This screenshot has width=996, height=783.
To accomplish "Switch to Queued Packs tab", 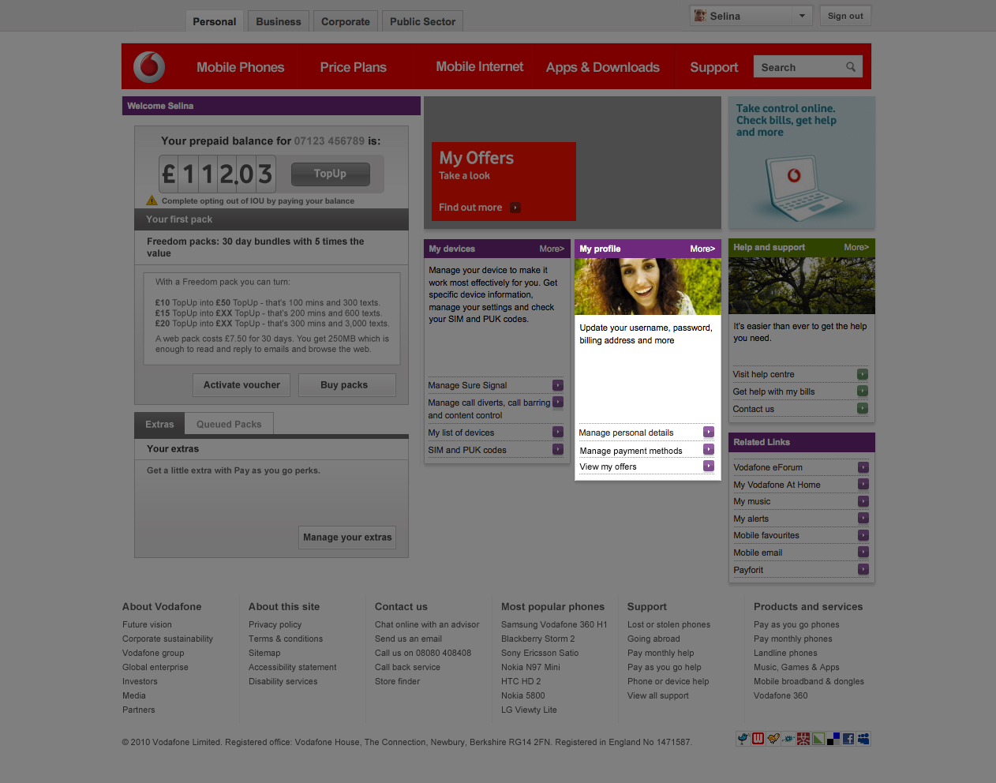I will click(229, 424).
